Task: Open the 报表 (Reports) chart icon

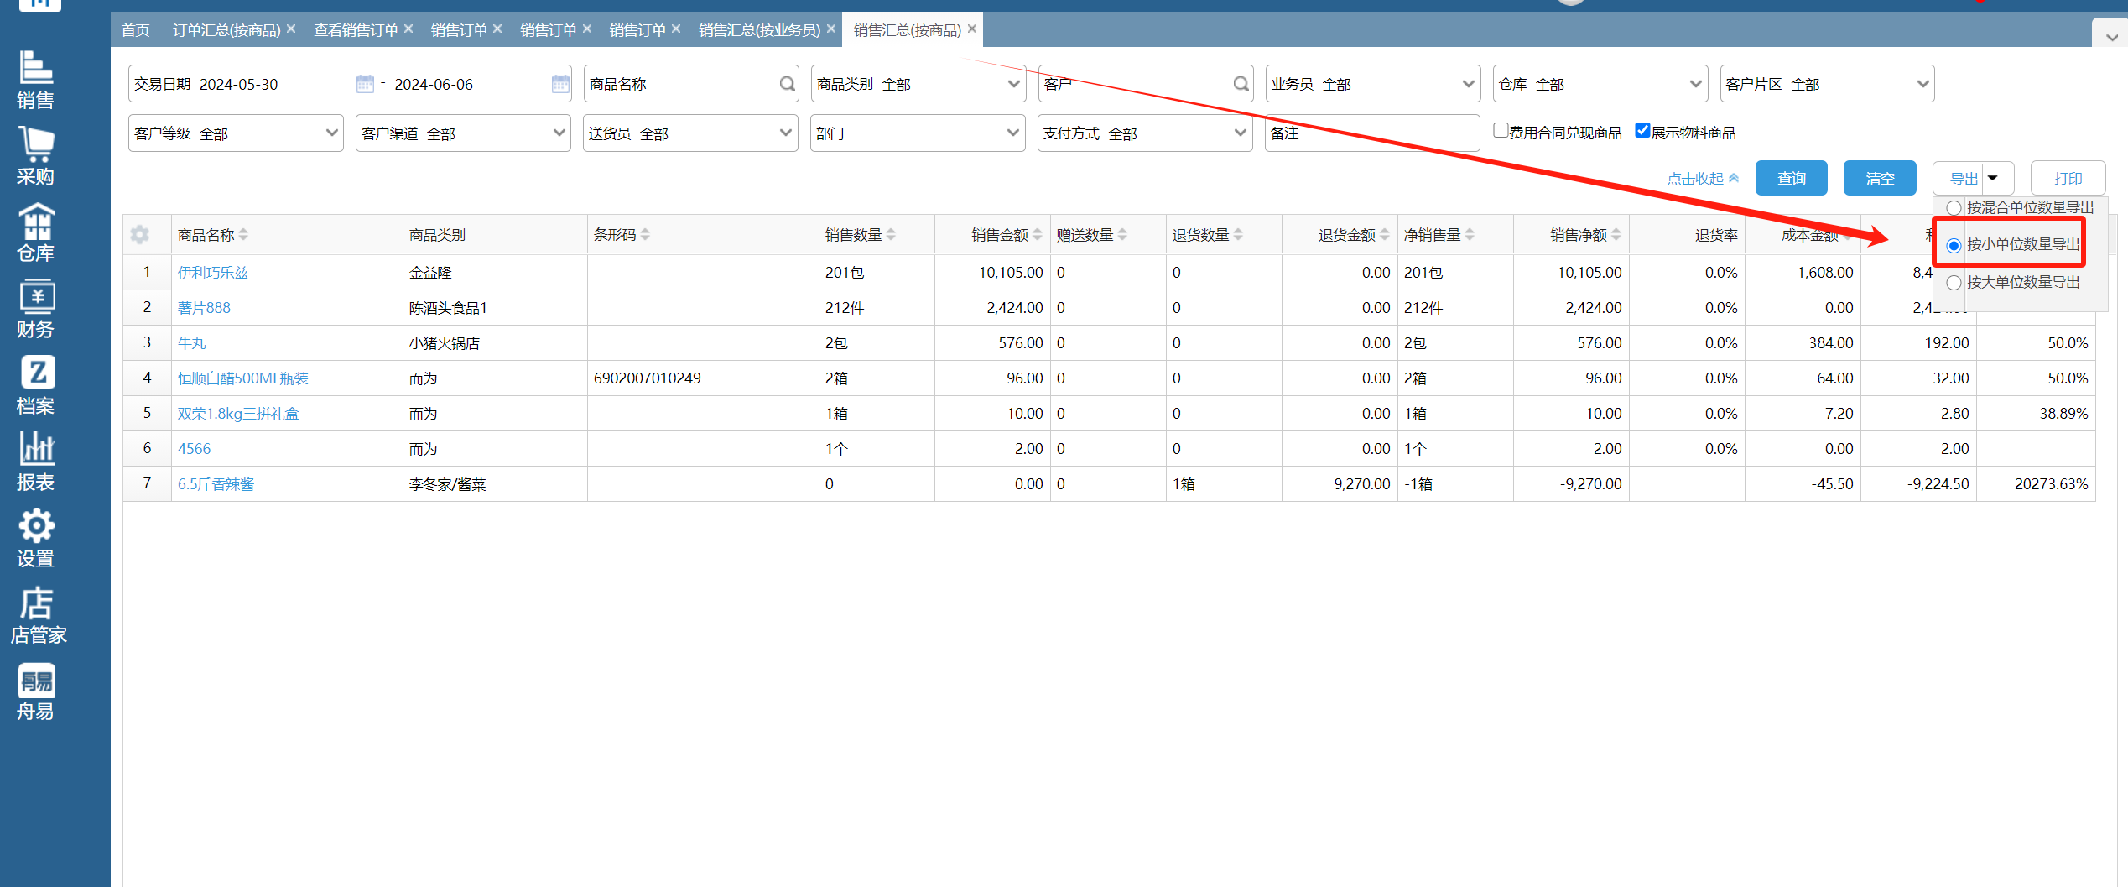Action: pyautogui.click(x=35, y=462)
